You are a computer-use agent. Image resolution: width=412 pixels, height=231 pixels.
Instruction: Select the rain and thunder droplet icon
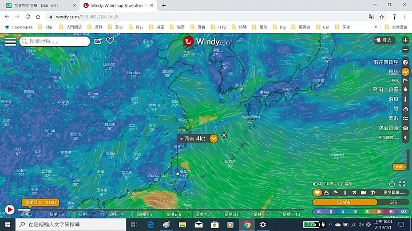click(406, 90)
